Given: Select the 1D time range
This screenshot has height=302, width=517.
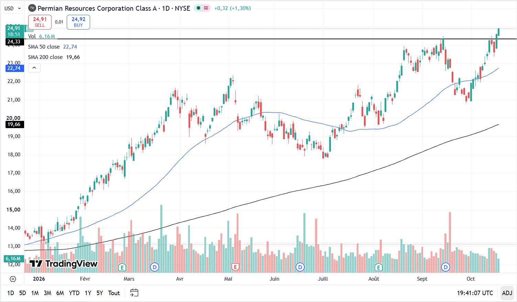Looking at the screenshot, I should 11,293.
